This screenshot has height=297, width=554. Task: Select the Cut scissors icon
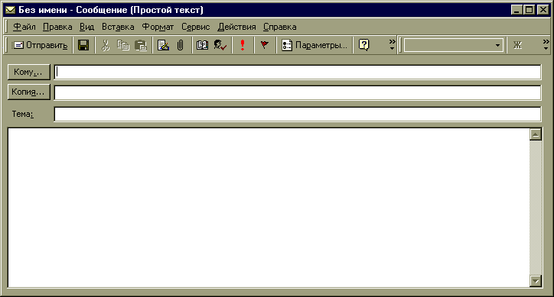tap(106, 45)
